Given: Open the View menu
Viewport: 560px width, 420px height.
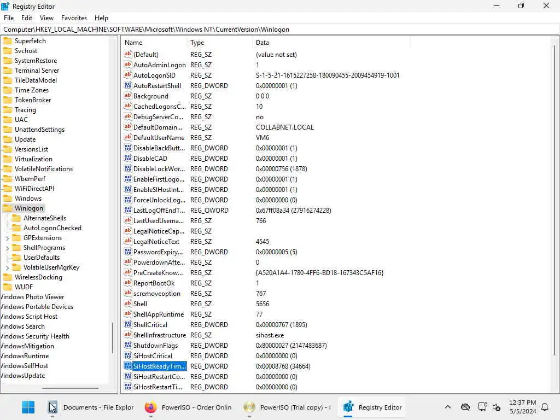Looking at the screenshot, I should click(46, 18).
